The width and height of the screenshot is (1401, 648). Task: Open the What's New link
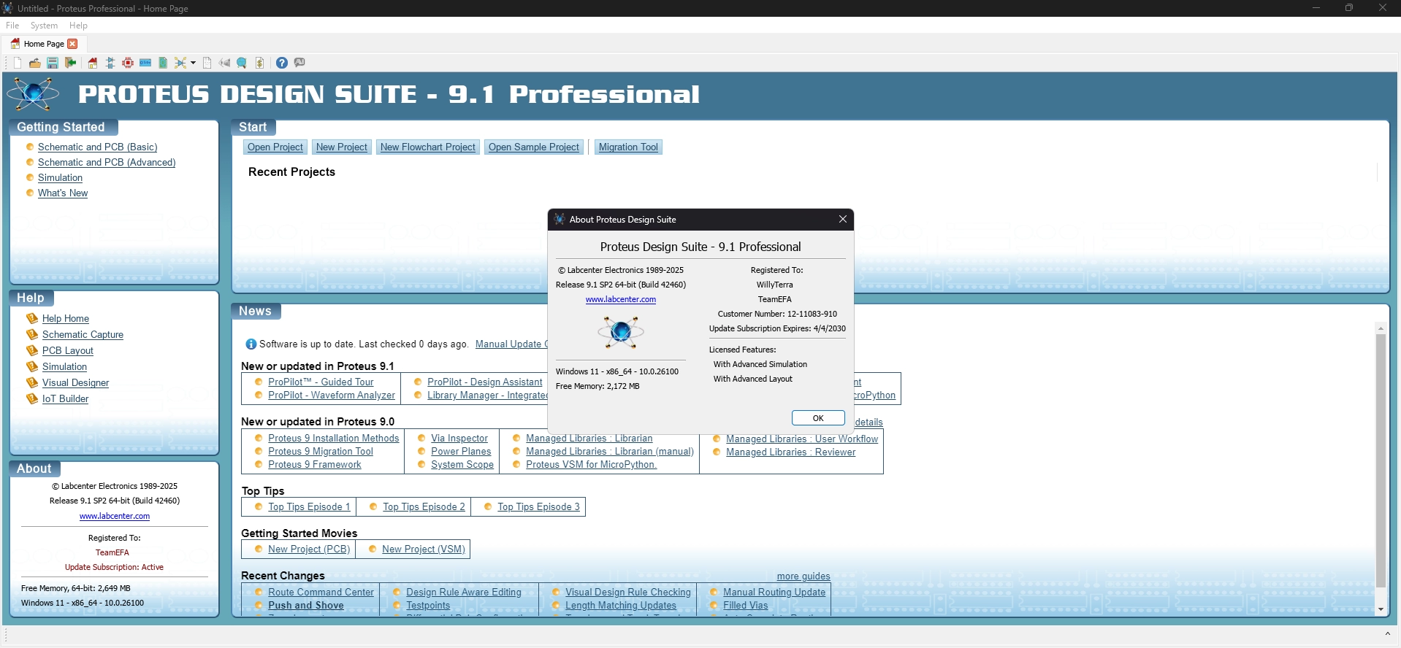click(x=63, y=193)
